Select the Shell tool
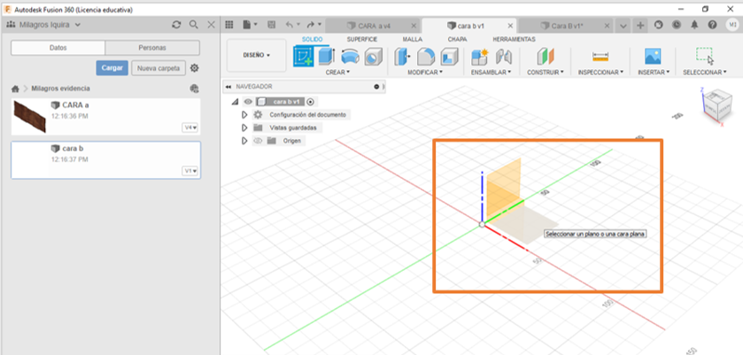The height and width of the screenshot is (355, 743). 449,57
